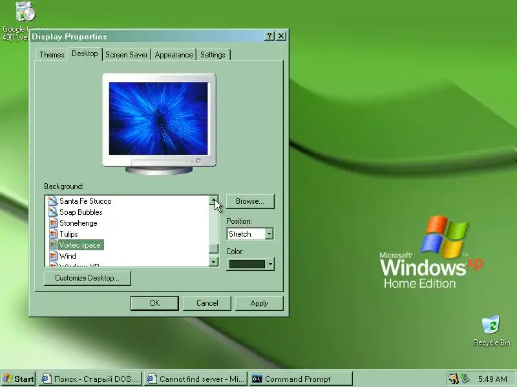The width and height of the screenshot is (517, 387).
Task: Open the Color dropdown arrow
Action: coord(270,264)
